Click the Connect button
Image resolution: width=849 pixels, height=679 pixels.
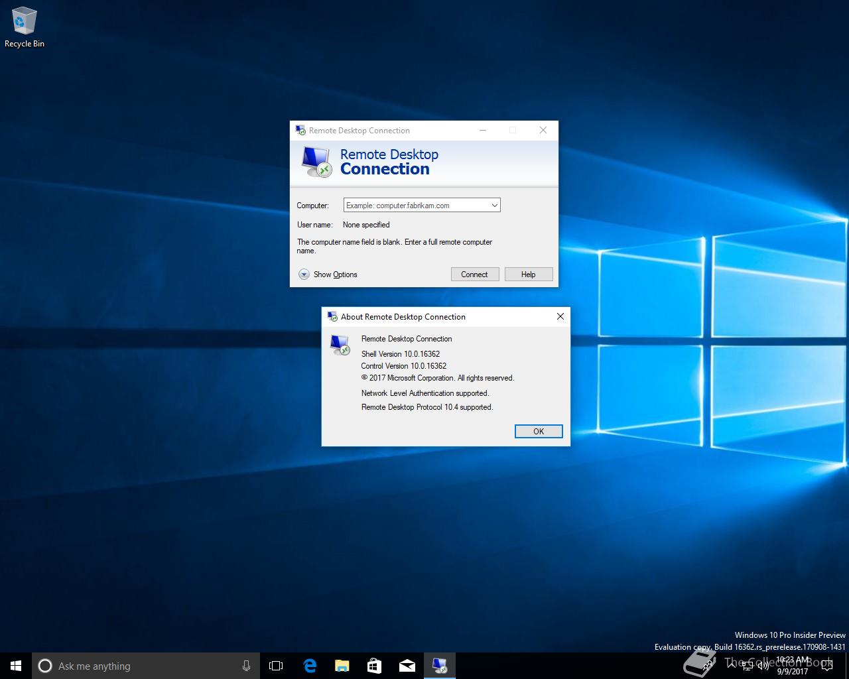point(475,275)
